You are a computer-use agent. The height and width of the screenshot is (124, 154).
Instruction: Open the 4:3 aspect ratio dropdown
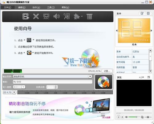point(141,77)
